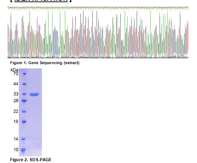
Task: Click the nucleotide sequence text row above chromatogram
Action: [x=98, y=8]
